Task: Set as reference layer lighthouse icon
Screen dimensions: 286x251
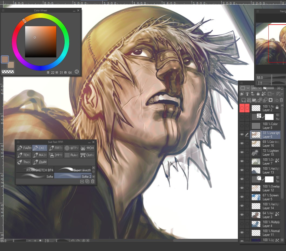Action: pos(247,94)
